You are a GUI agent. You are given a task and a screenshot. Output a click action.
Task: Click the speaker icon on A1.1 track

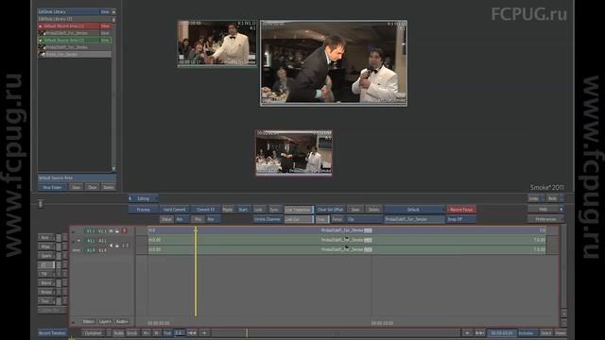point(112,246)
